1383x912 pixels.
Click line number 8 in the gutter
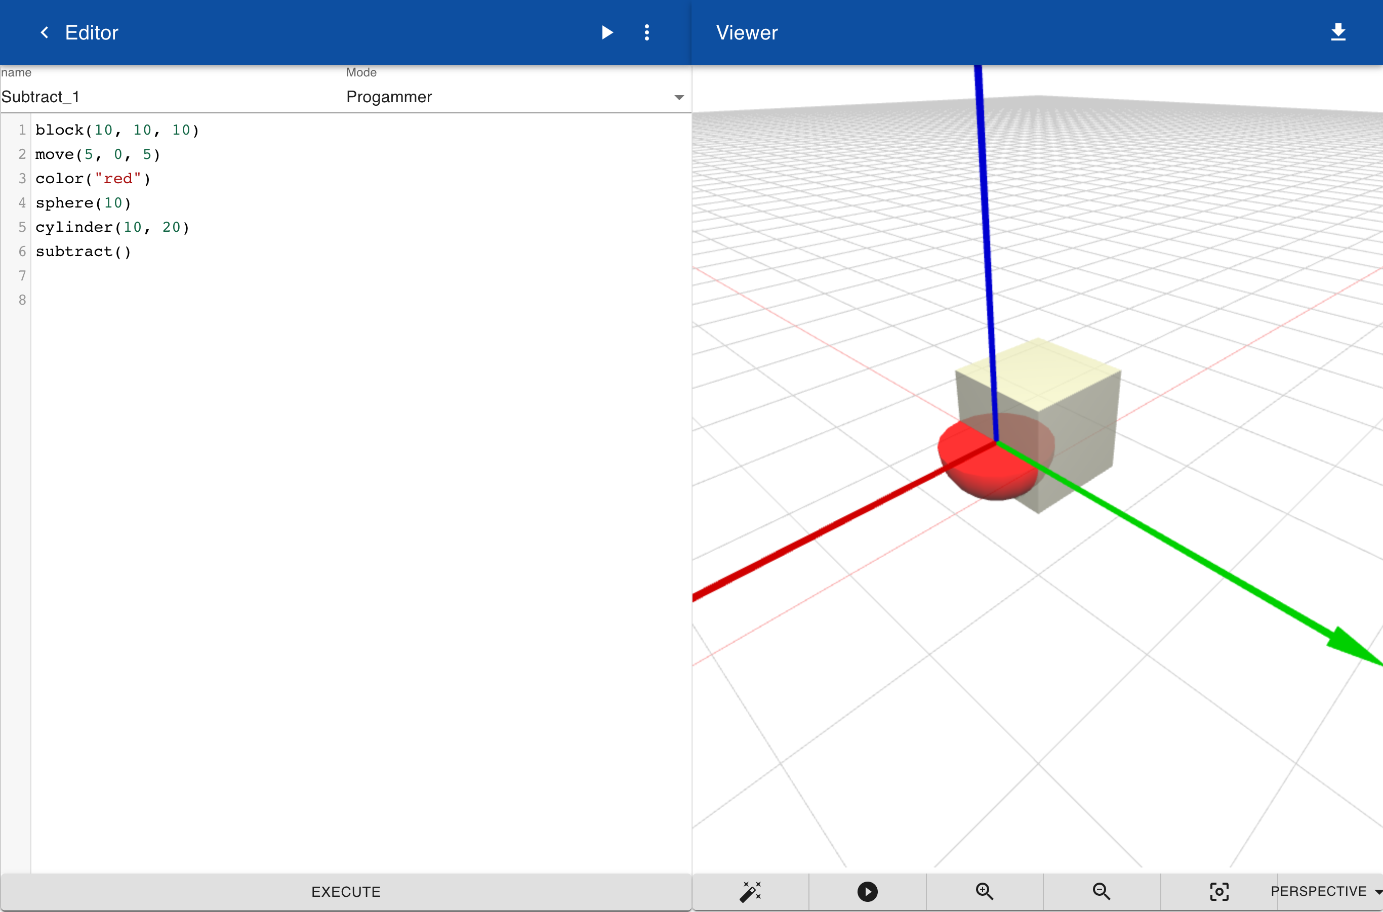point(22,300)
